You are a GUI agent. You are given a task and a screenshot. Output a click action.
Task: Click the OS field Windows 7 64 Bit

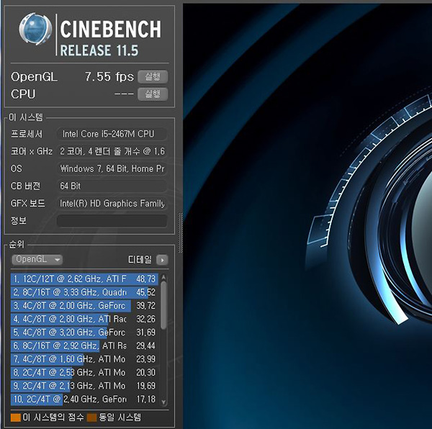click(112, 168)
